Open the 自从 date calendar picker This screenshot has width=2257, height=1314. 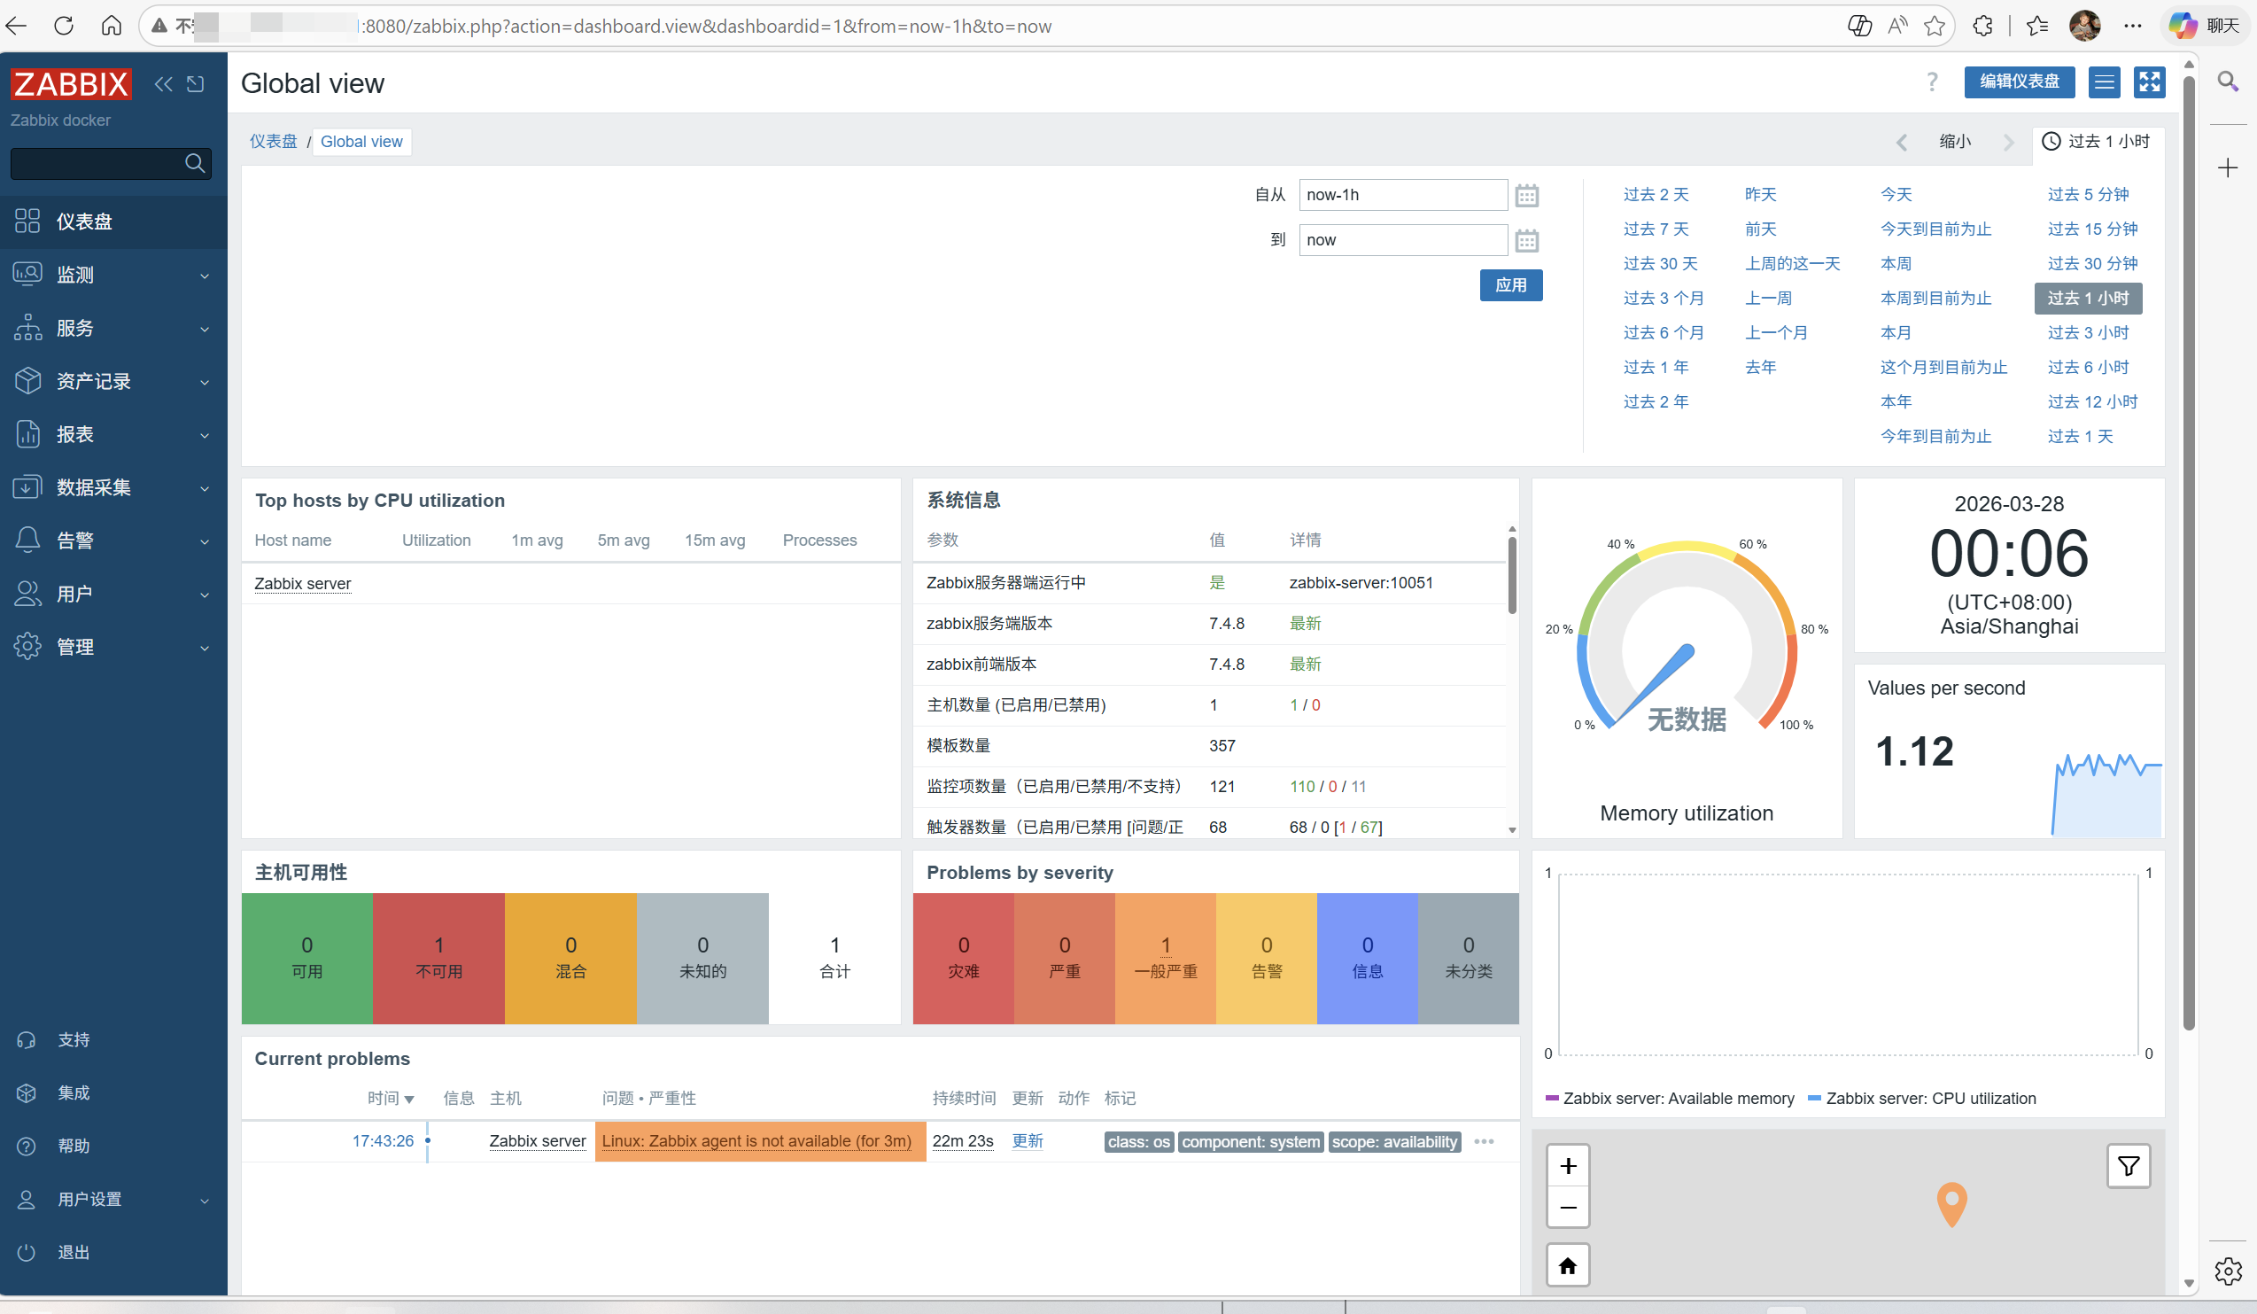tap(1526, 195)
